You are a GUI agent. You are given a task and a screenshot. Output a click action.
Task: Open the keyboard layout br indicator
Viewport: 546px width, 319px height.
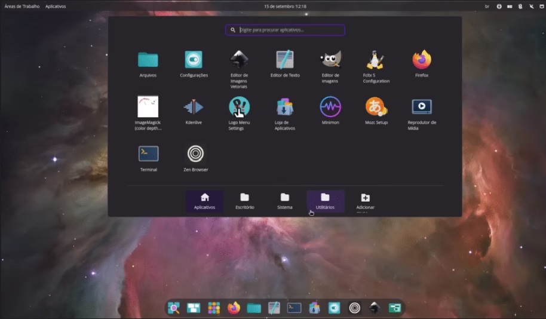tap(487, 7)
